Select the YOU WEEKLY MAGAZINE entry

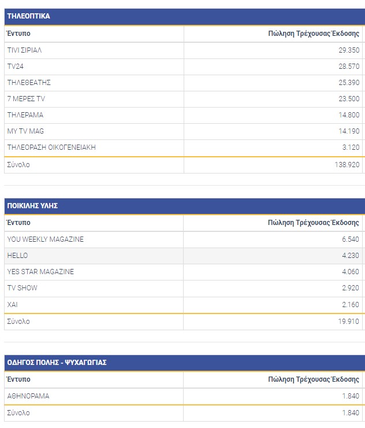click(46, 239)
